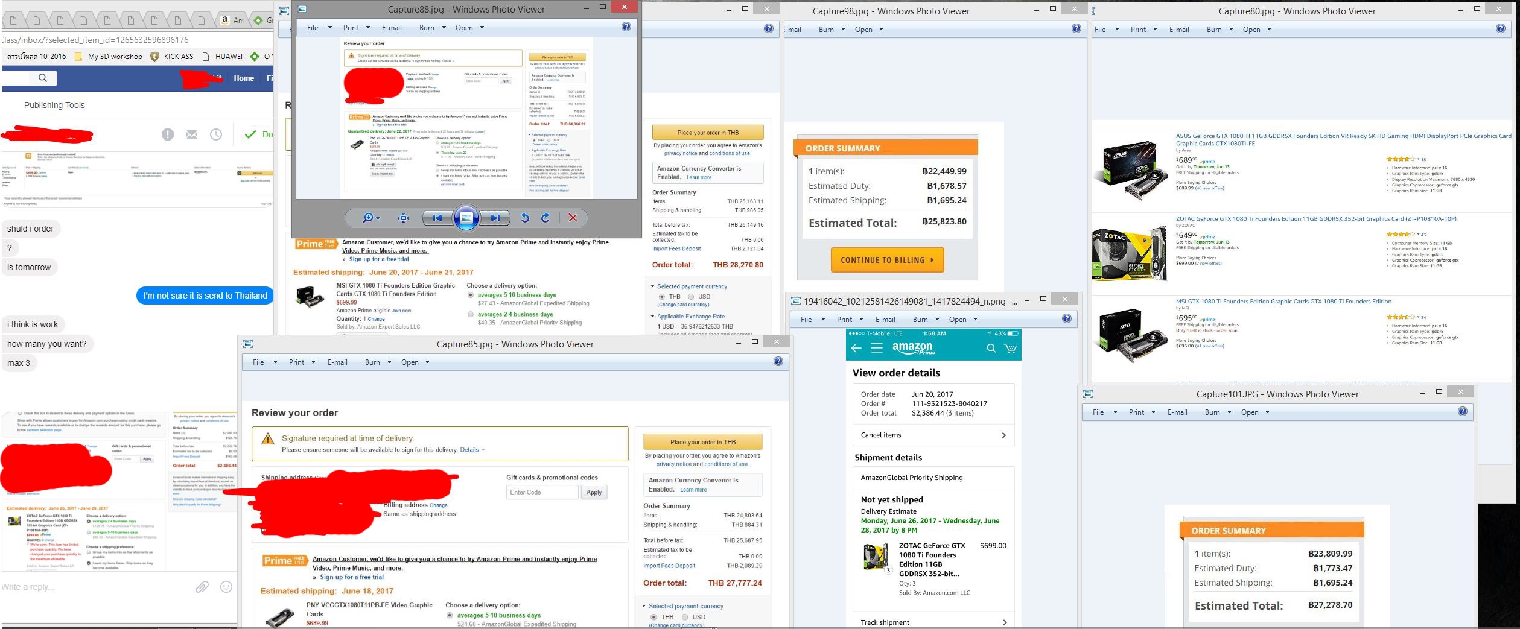This screenshot has height=629, width=1520.
Task: Open help in the Capture101 window
Action: [x=1463, y=411]
